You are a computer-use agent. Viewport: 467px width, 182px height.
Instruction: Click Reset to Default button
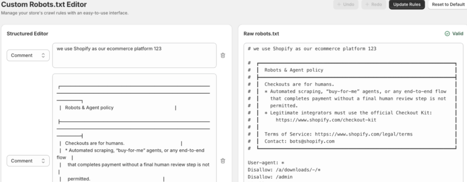point(448,5)
